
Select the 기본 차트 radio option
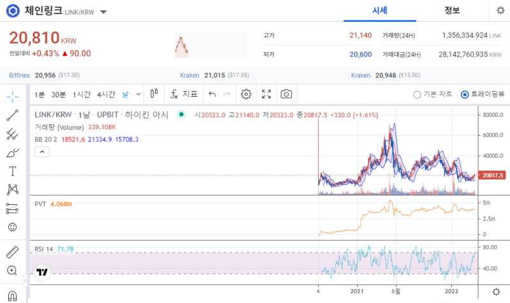point(433,94)
